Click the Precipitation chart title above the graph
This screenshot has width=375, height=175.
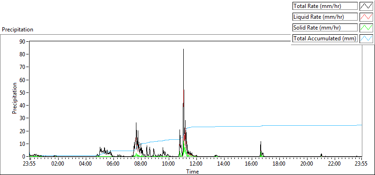coord(17,30)
